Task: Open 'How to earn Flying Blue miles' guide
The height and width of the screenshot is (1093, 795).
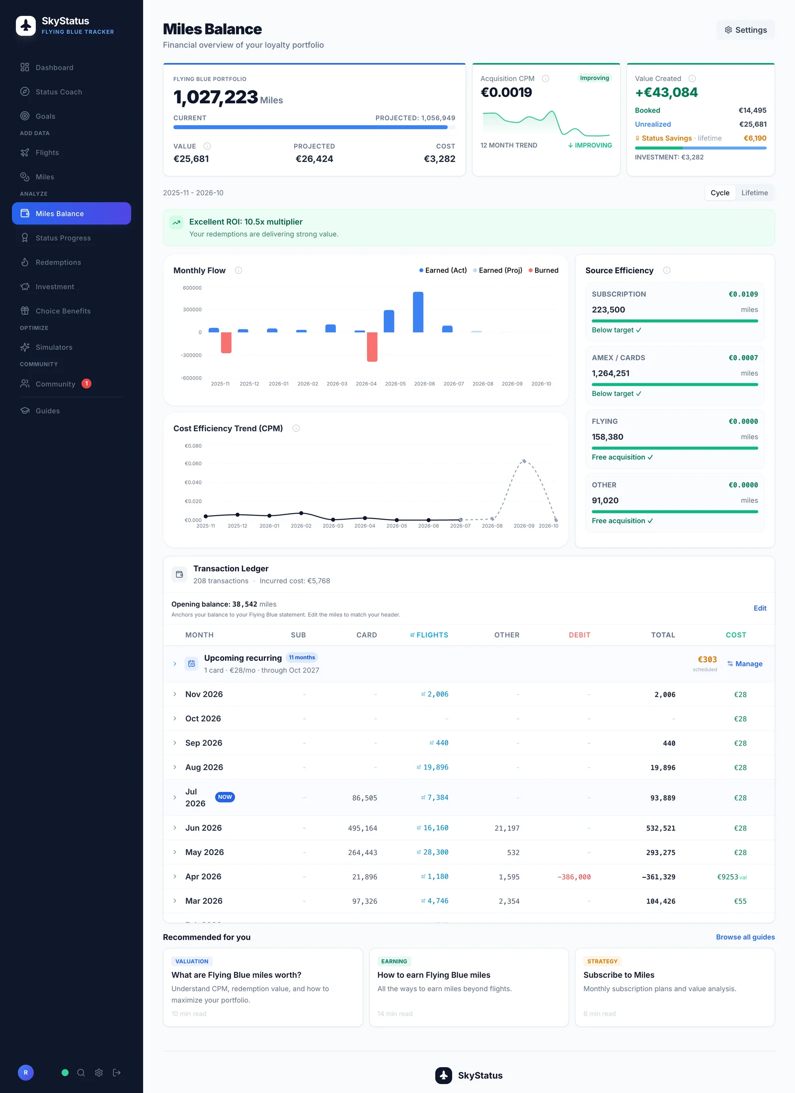Action: click(x=469, y=987)
